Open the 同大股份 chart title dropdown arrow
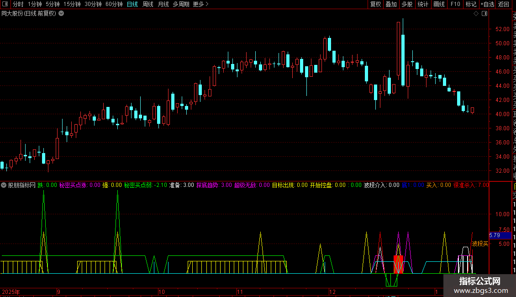 (61, 14)
